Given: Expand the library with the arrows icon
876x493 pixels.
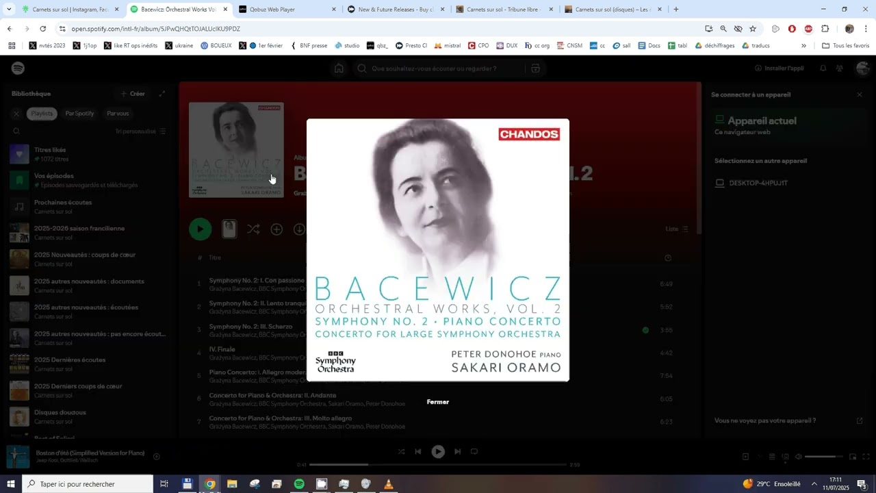Looking at the screenshot, I should [162, 94].
